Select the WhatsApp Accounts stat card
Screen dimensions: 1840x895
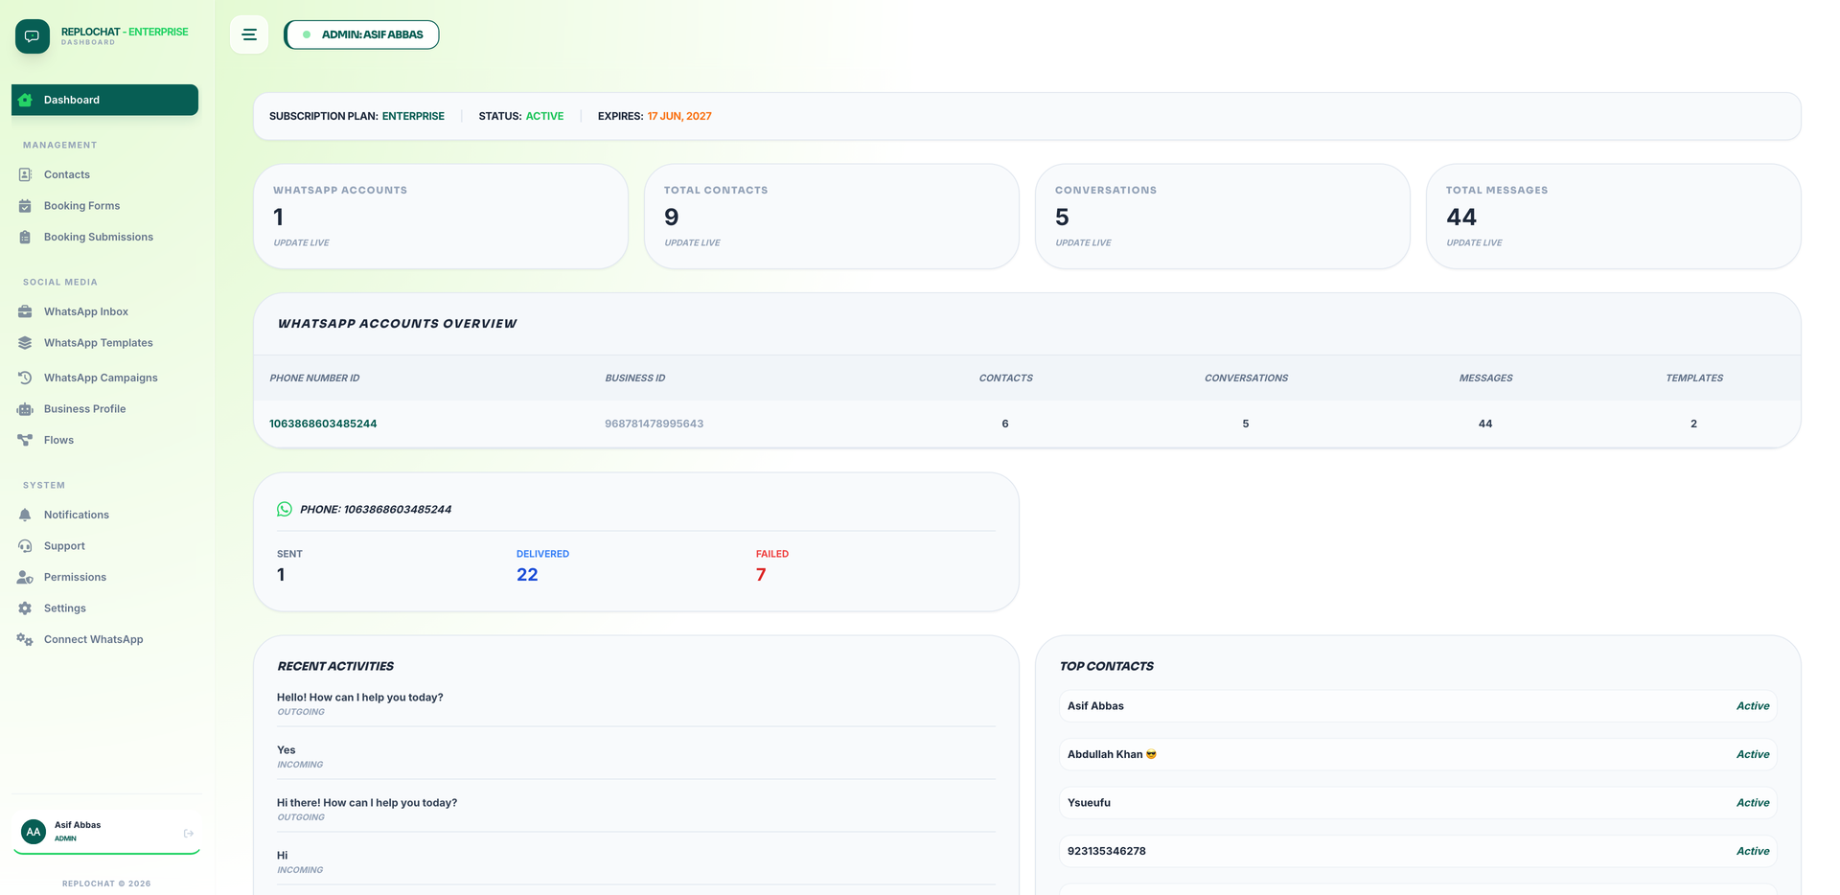[441, 217]
